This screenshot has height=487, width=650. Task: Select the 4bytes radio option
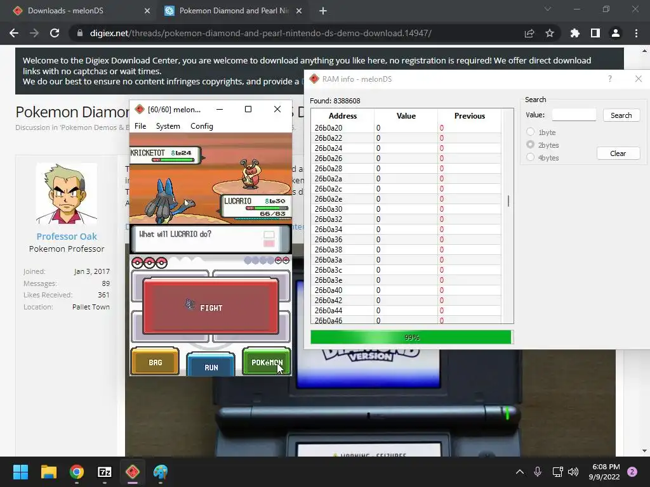point(530,157)
